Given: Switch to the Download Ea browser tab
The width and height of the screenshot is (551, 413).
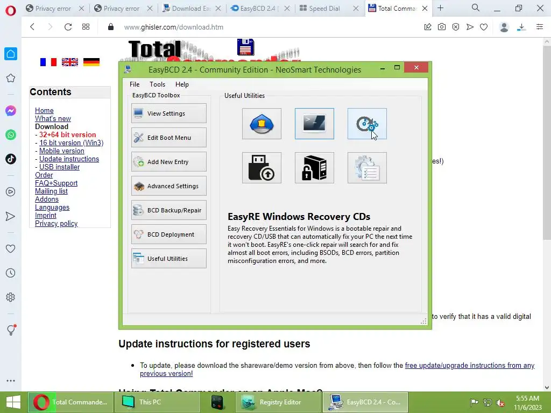Looking at the screenshot, I should tap(190, 9).
